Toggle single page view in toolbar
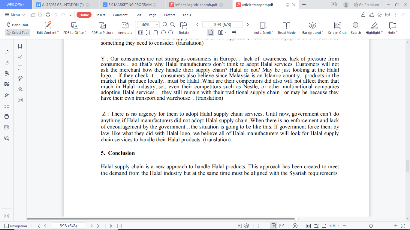Image resolution: width=410 pixels, height=230 pixels. tap(211, 32)
